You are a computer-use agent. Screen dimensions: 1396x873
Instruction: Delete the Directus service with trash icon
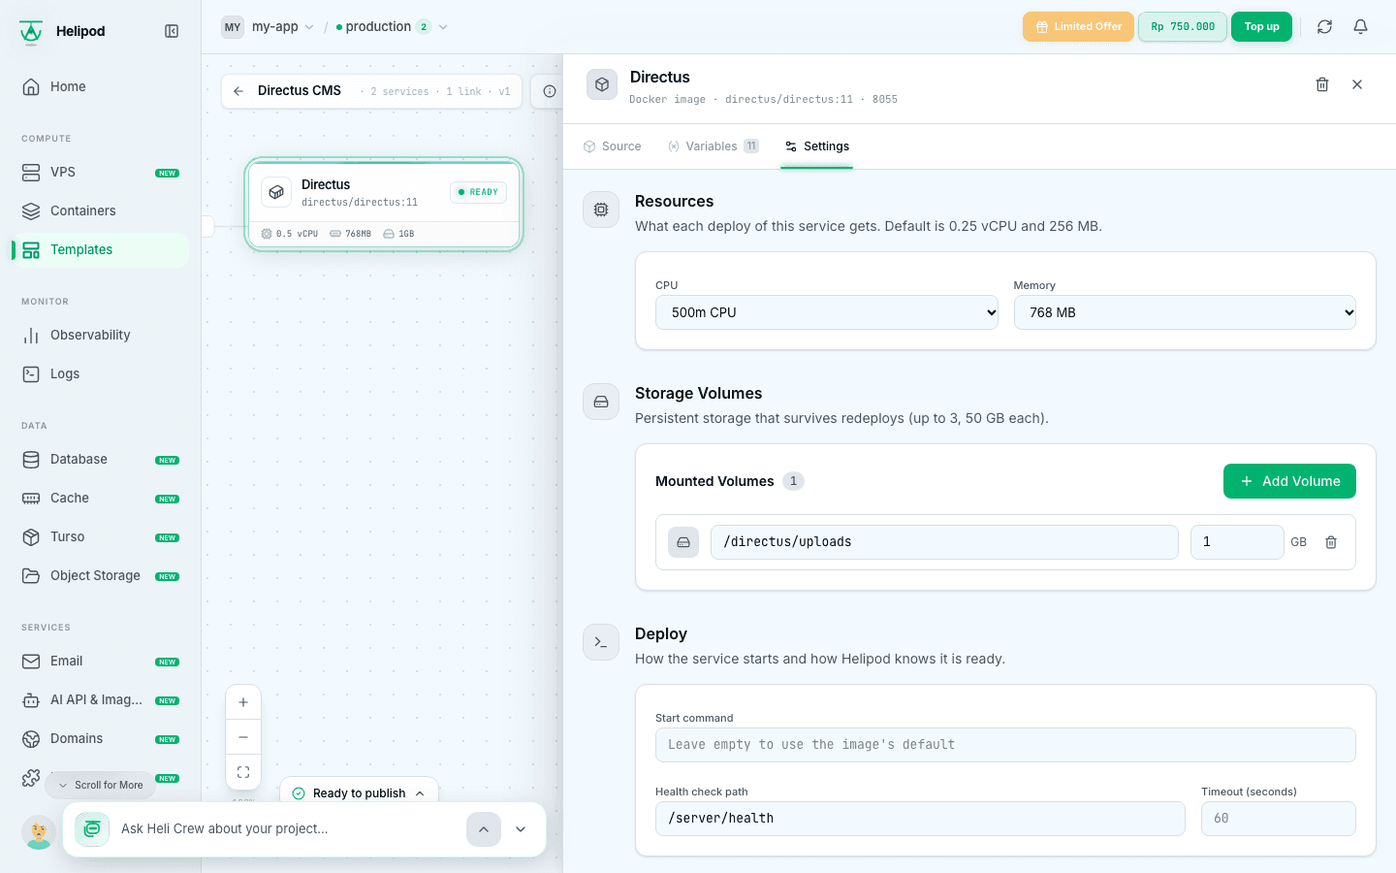coord(1322,84)
